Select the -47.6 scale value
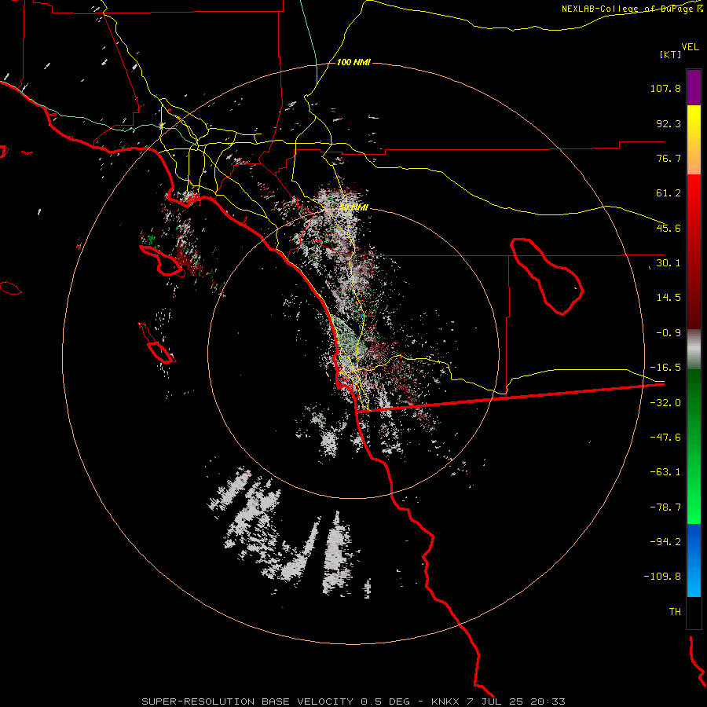 [665, 438]
